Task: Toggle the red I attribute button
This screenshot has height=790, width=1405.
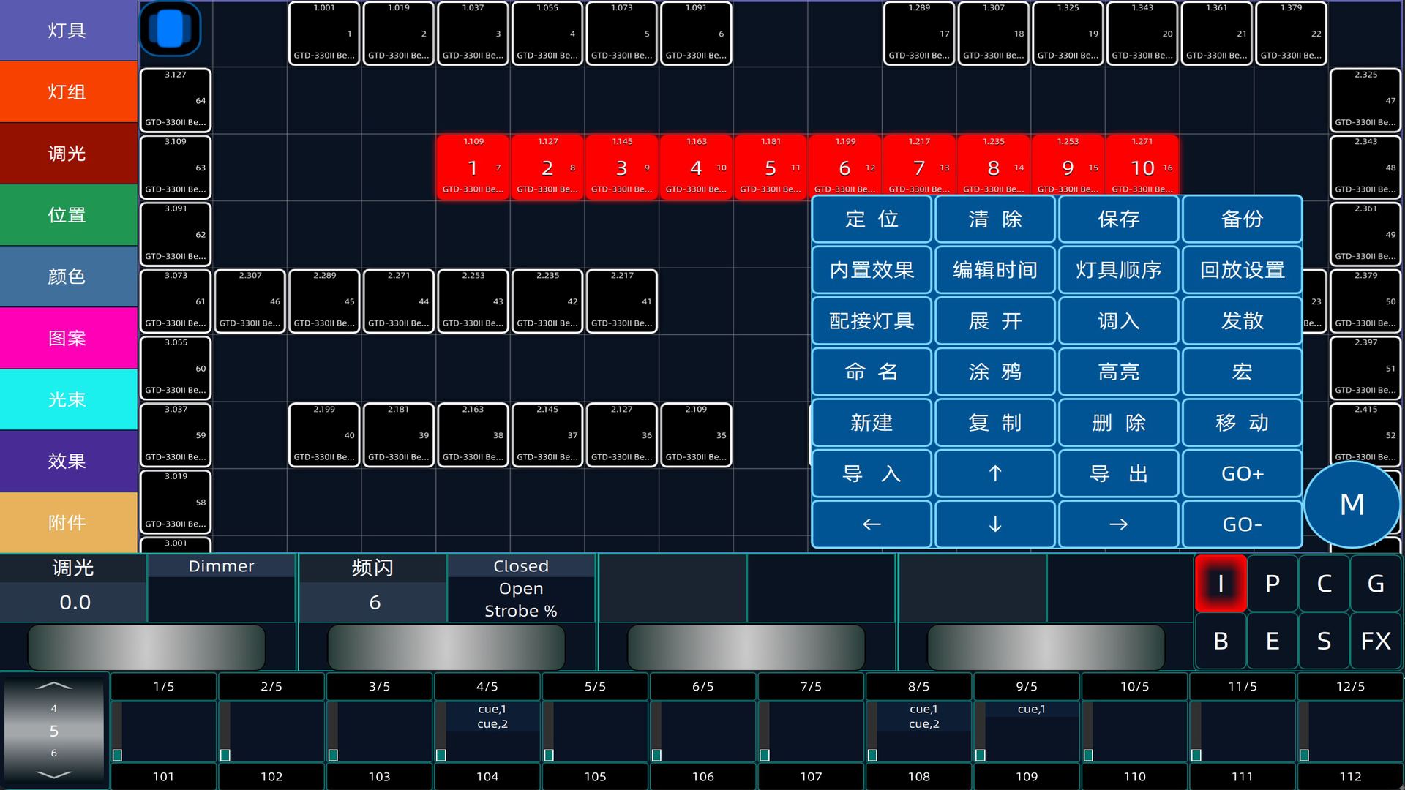Action: (1220, 584)
